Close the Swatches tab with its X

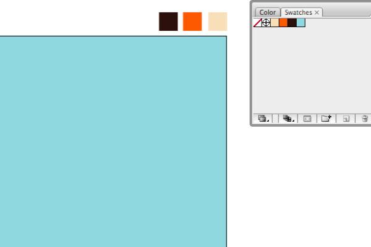(317, 12)
